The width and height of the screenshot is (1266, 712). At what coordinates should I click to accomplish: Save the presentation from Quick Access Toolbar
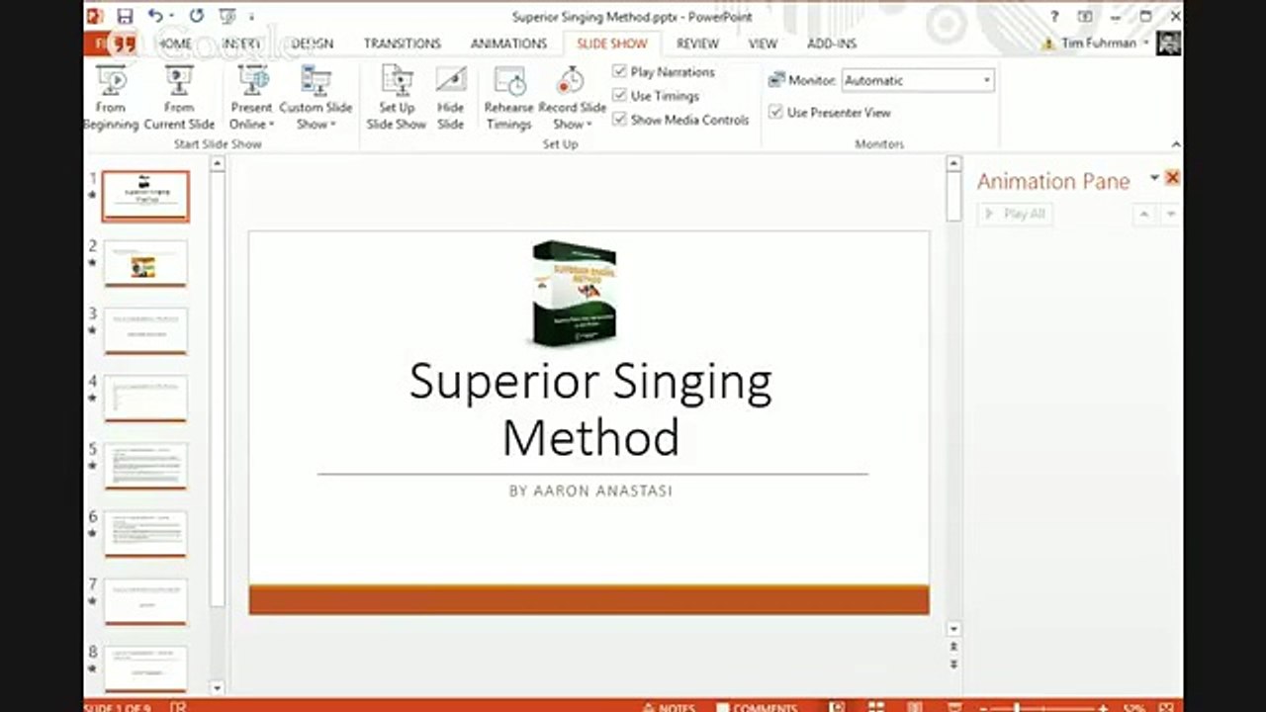pyautogui.click(x=125, y=16)
